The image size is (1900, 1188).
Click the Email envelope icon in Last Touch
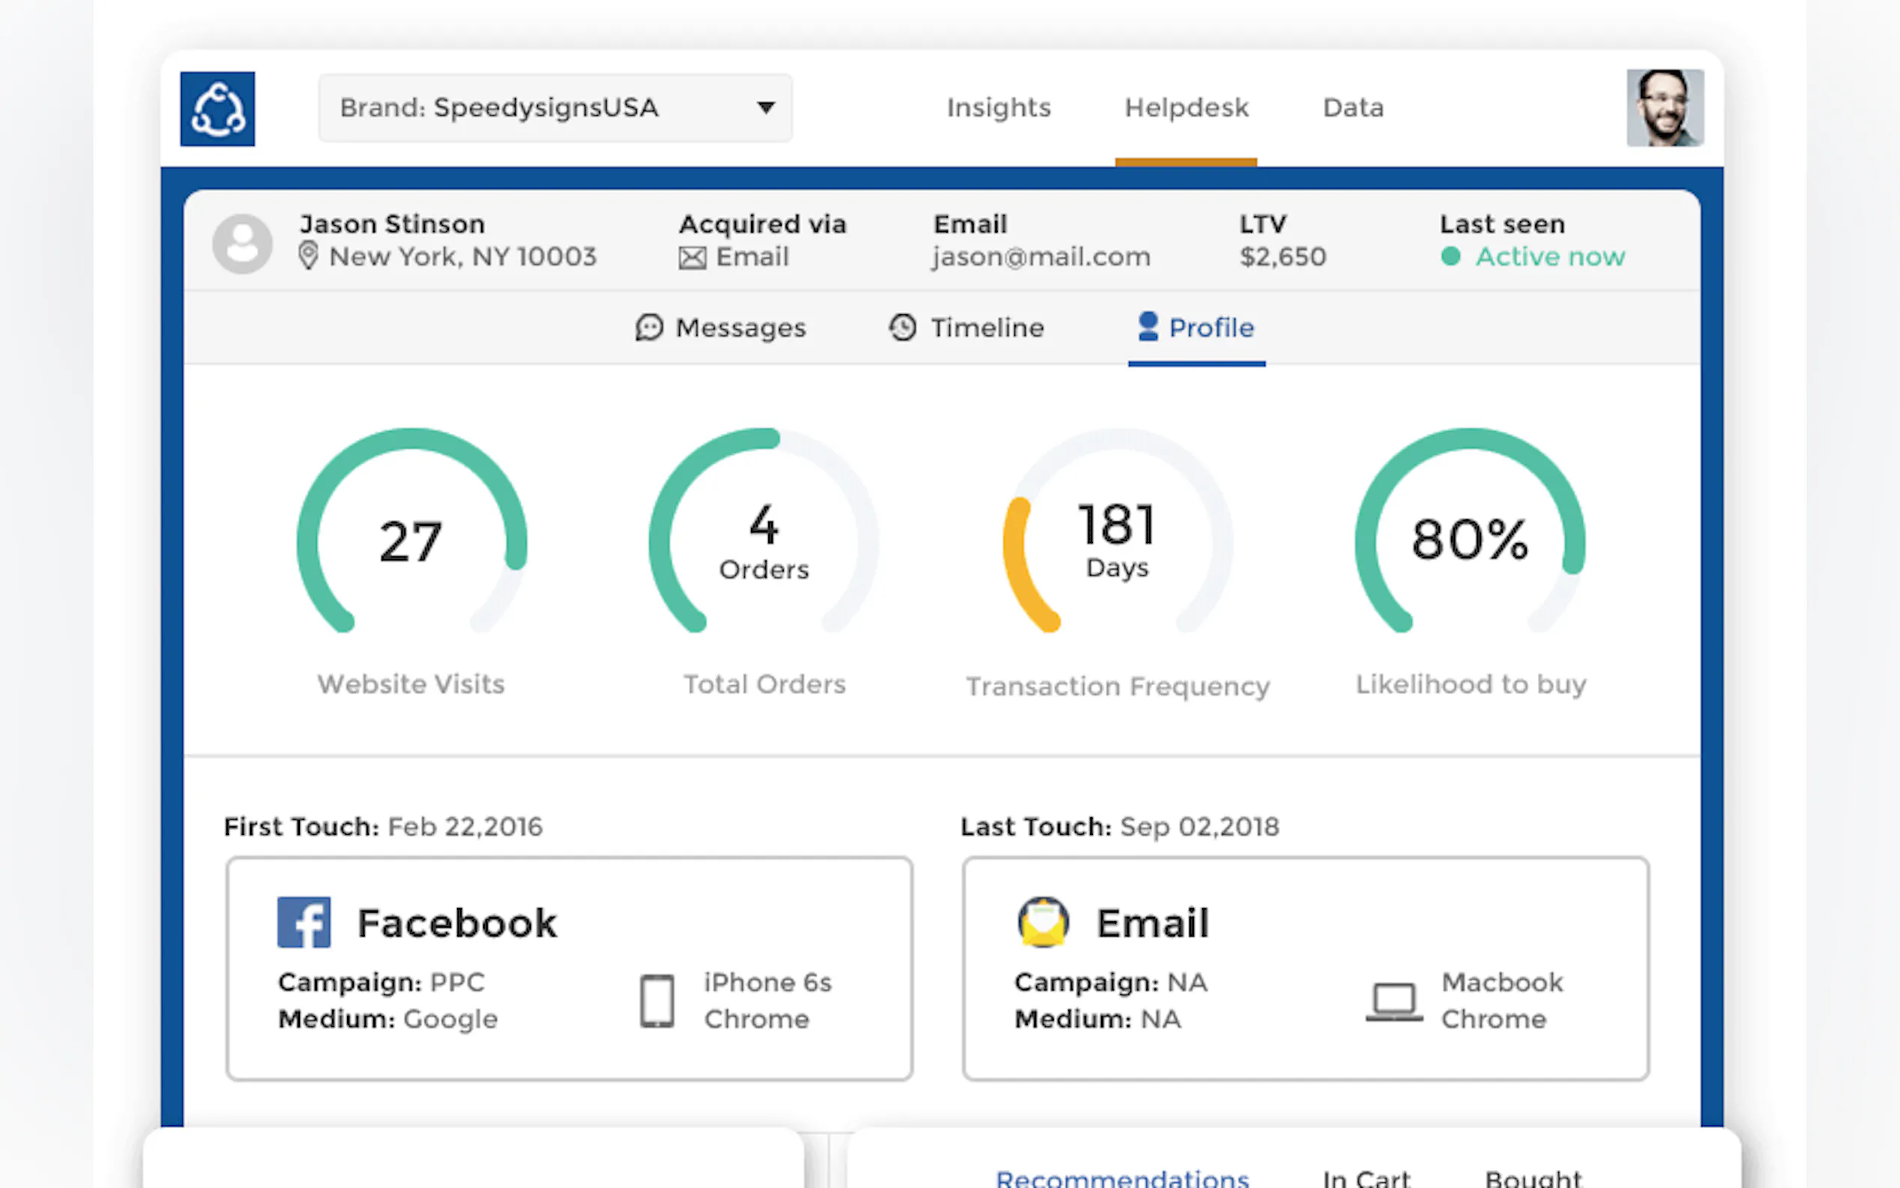click(1043, 922)
